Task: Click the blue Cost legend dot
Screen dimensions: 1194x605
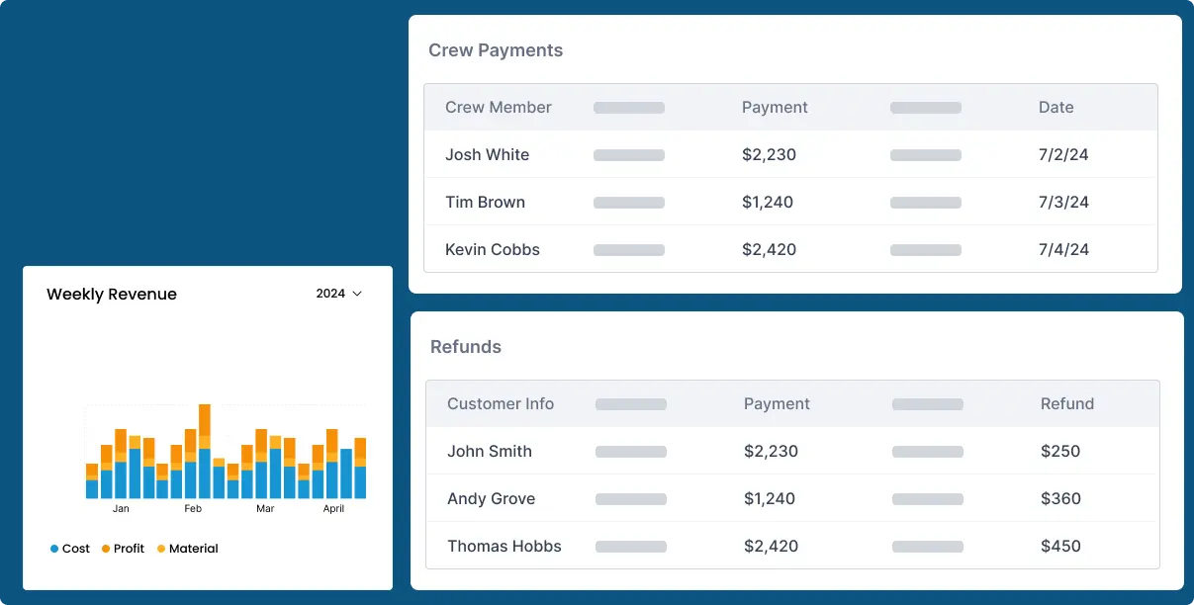Action: [54, 549]
